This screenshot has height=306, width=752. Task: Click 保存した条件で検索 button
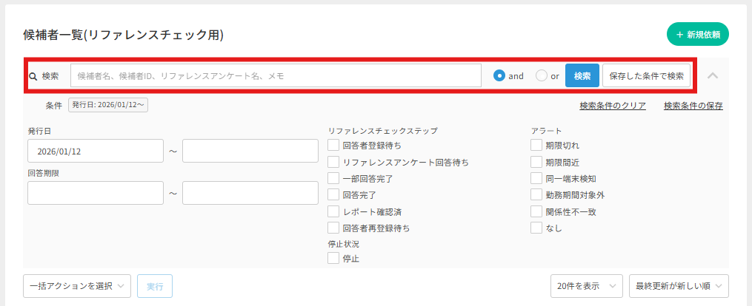click(x=647, y=75)
